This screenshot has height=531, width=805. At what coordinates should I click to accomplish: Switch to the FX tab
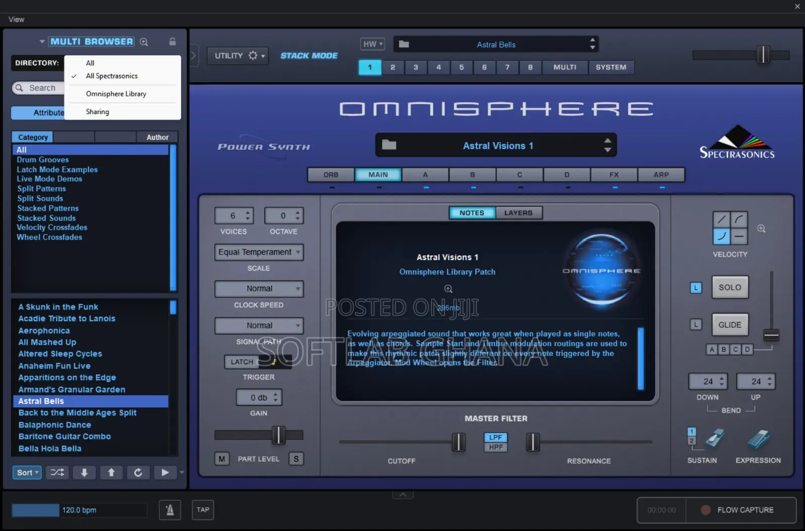[614, 174]
